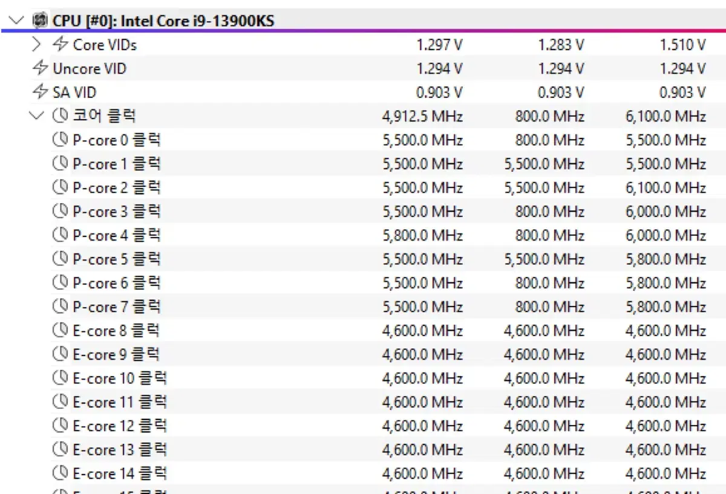Click the 4,912.5 MHz current core clock value
This screenshot has width=726, height=494.
point(422,115)
